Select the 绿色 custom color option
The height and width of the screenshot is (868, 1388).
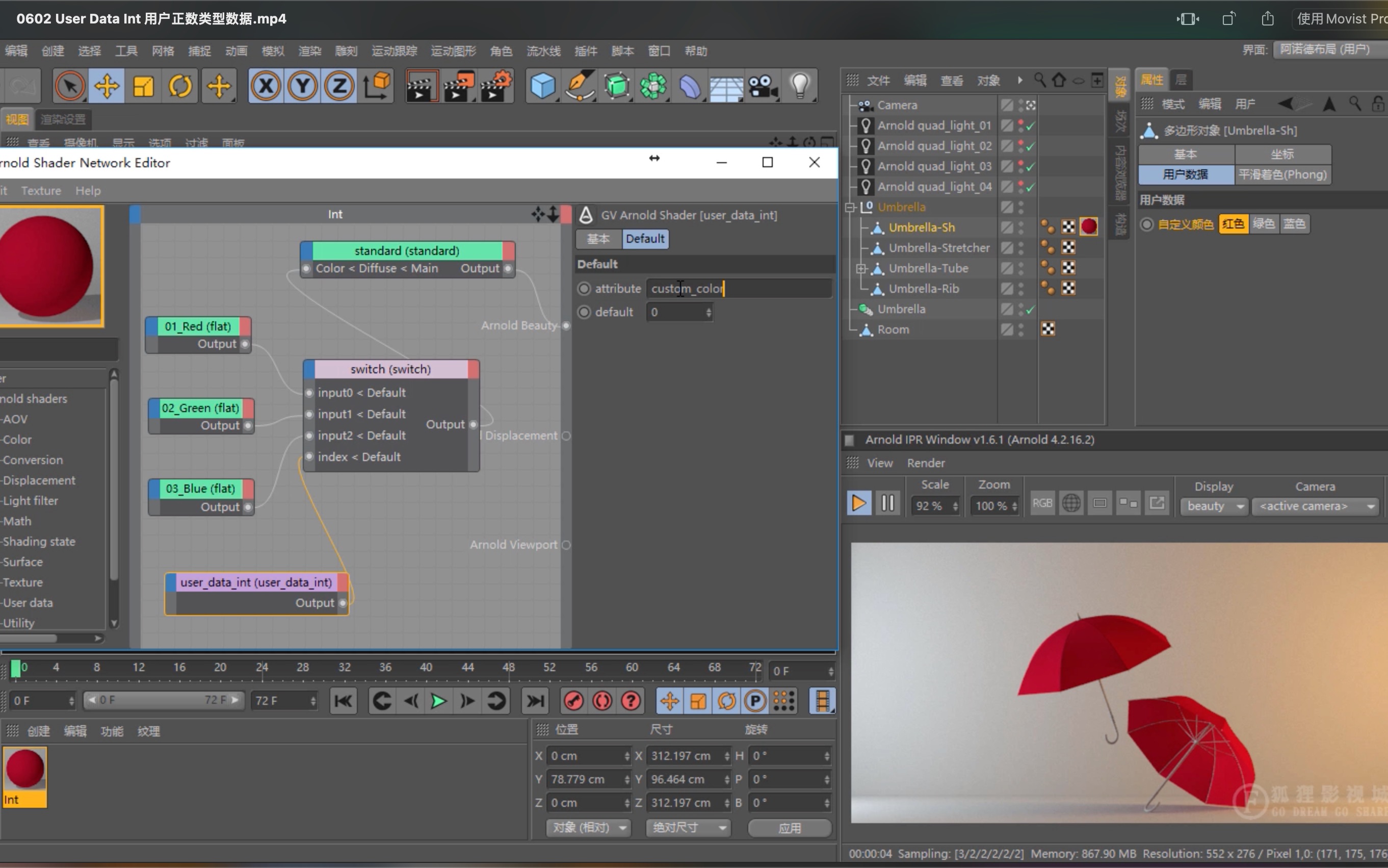coord(1264,224)
